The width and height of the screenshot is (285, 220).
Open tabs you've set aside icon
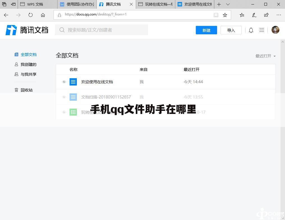(4, 4)
